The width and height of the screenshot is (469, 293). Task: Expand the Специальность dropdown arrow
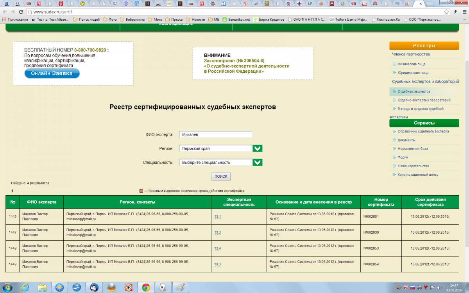point(257,162)
